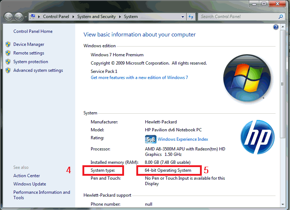This screenshot has height=210, width=290.
Task: Click the refresh button beside address bar
Action: tap(191, 17)
